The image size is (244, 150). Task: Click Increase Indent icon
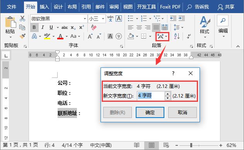(182, 18)
